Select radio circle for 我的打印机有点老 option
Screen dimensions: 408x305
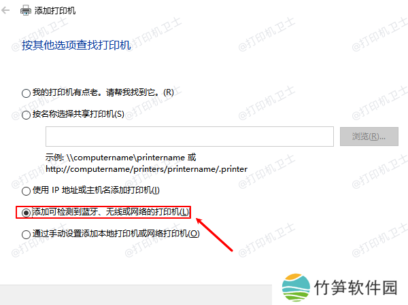click(26, 93)
